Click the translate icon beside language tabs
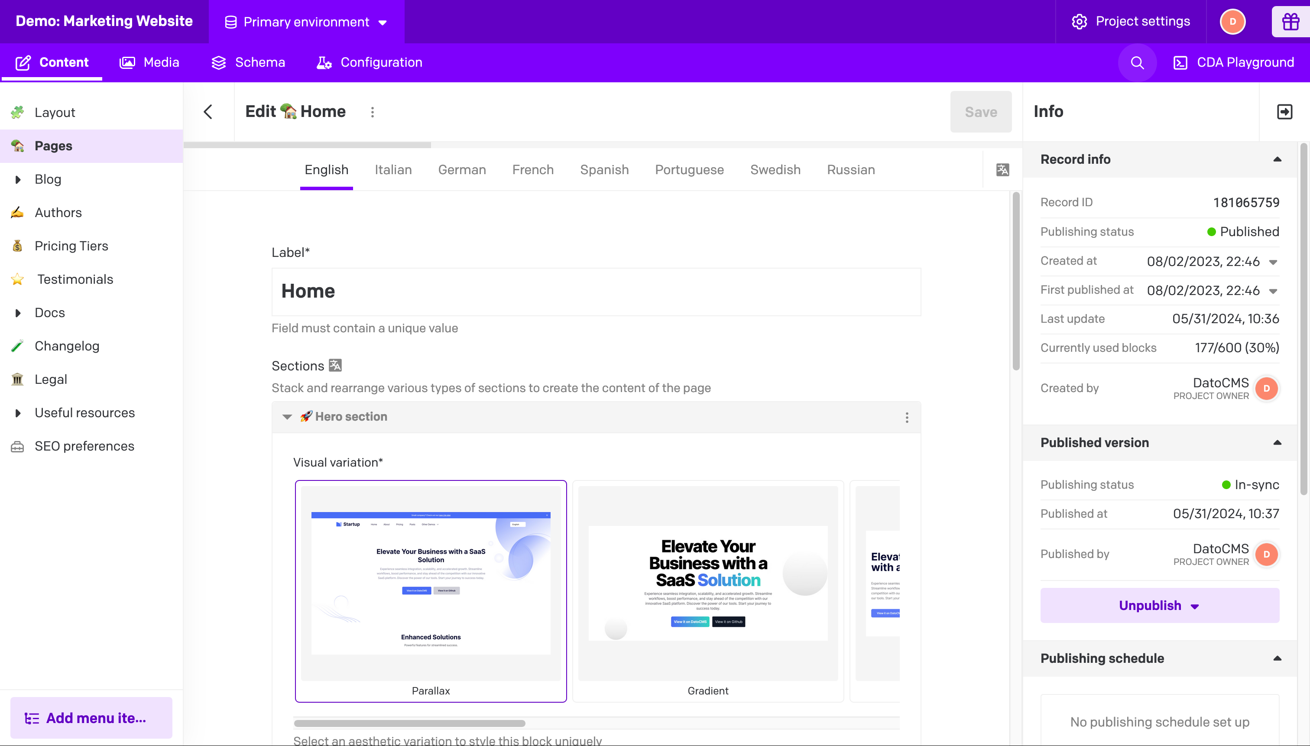Screen dimensions: 1310x746 (x=1002, y=169)
